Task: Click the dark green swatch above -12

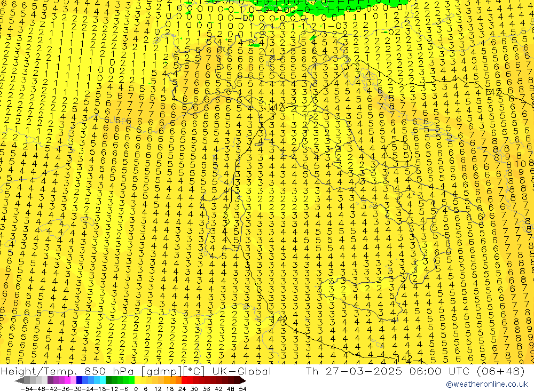Action: tap(108, 380)
